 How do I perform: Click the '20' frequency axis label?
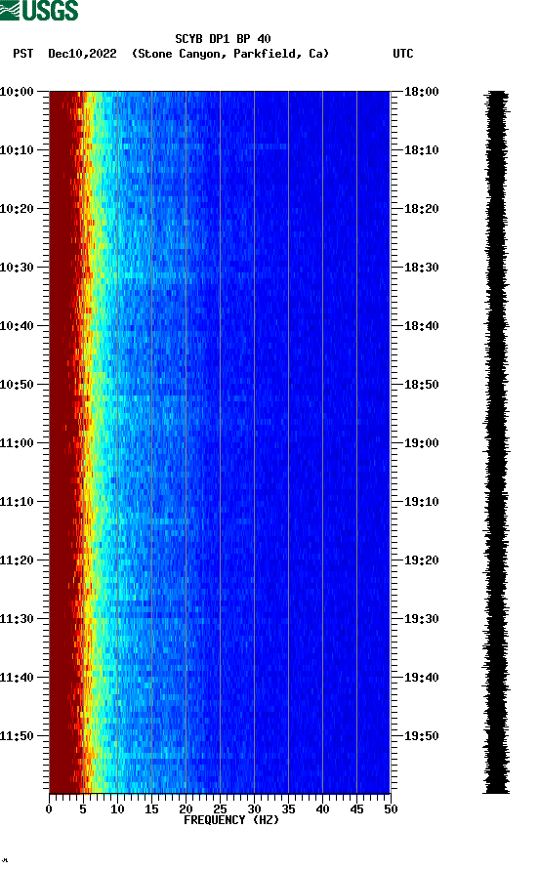[186, 809]
